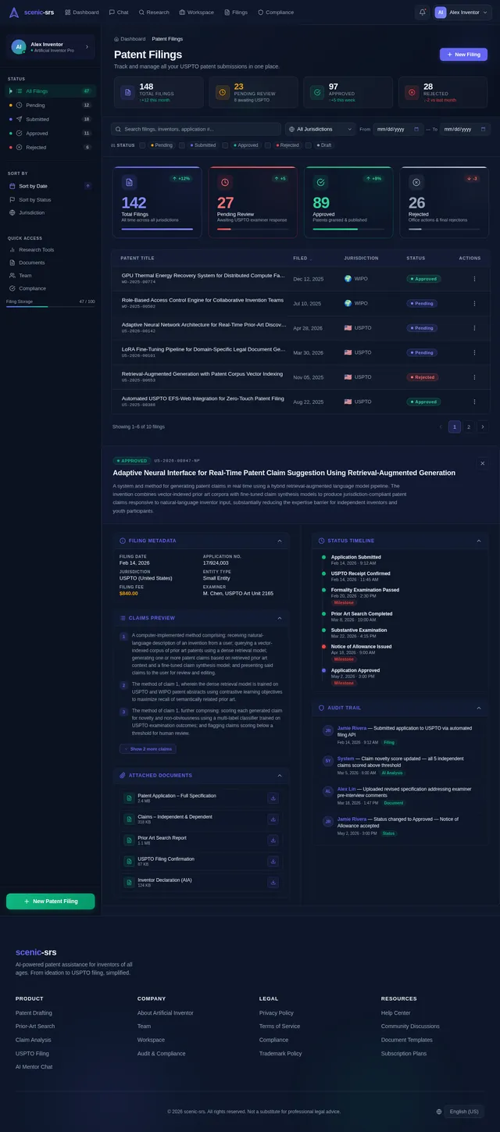The width and height of the screenshot is (500, 1132).
Task: Click the Total Filings card progress bar
Action: [x=157, y=229]
